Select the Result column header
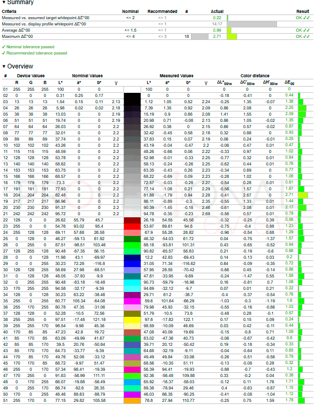Image resolution: width=318 pixels, height=405 pixels. point(302,11)
